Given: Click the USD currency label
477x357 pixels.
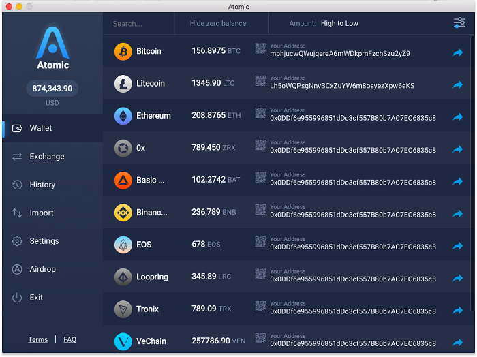Looking at the screenshot, I should coord(52,103).
